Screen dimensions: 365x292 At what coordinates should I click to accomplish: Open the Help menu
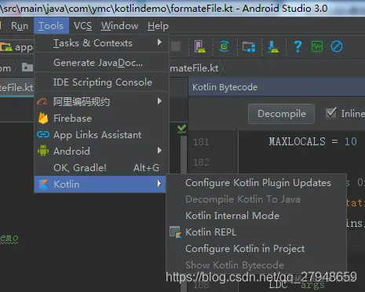pyautogui.click(x=158, y=26)
